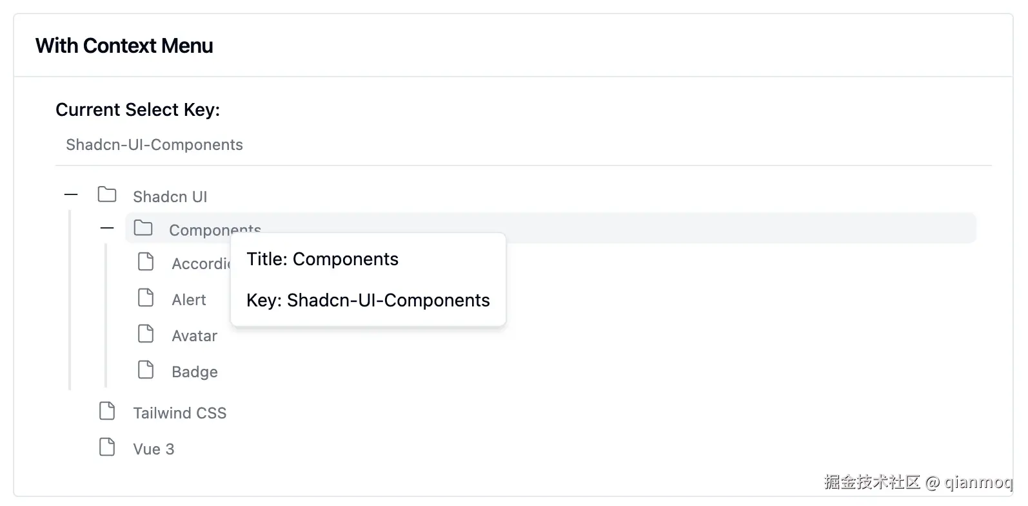Viewport: 1028px width, 506px height.
Task: Click the Alert file icon
Action: pyautogui.click(x=146, y=298)
